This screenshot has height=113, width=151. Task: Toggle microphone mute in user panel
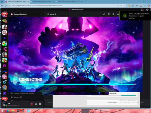[x=32, y=104]
